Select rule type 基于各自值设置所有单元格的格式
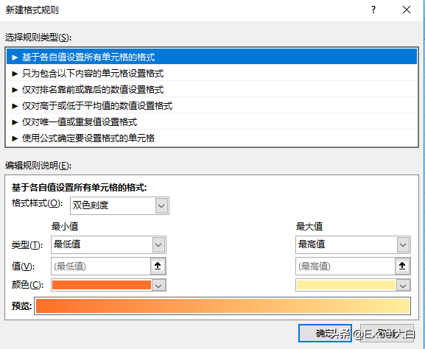 coord(211,57)
